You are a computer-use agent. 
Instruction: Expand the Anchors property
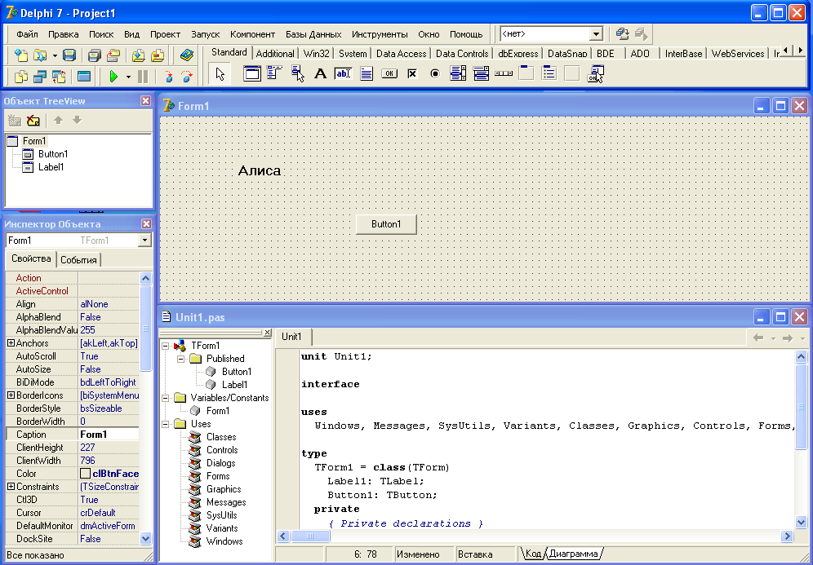coord(11,343)
